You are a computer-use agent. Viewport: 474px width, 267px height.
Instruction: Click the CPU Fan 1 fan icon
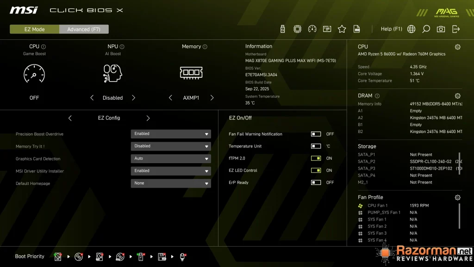pos(360,206)
